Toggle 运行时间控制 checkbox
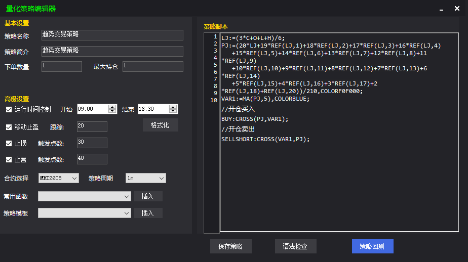This screenshot has width=468, height=262. [x=9, y=110]
